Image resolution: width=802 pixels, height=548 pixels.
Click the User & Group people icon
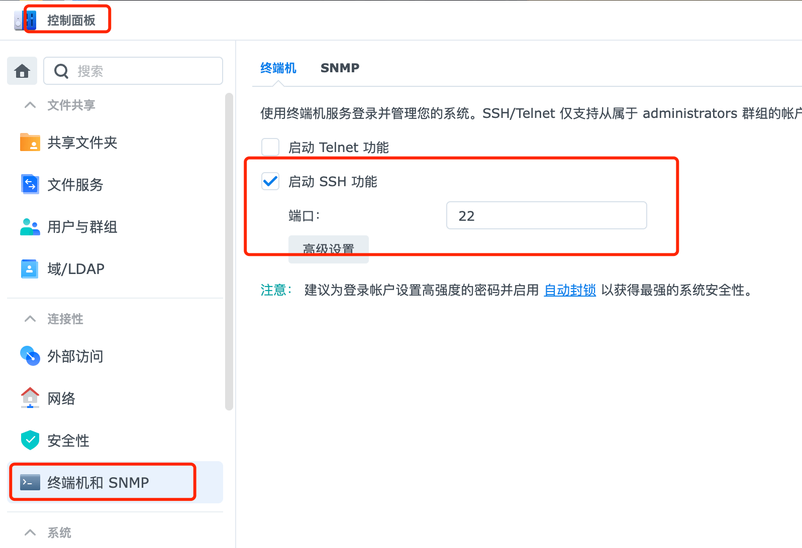click(x=30, y=227)
